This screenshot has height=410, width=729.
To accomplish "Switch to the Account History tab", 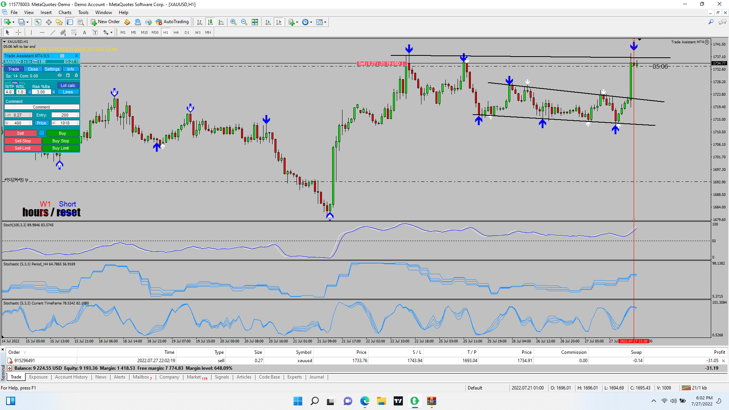I will click(71, 377).
